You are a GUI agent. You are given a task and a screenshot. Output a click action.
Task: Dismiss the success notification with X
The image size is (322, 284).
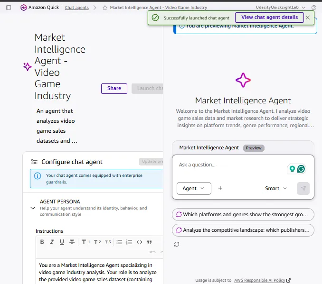pyautogui.click(x=308, y=18)
